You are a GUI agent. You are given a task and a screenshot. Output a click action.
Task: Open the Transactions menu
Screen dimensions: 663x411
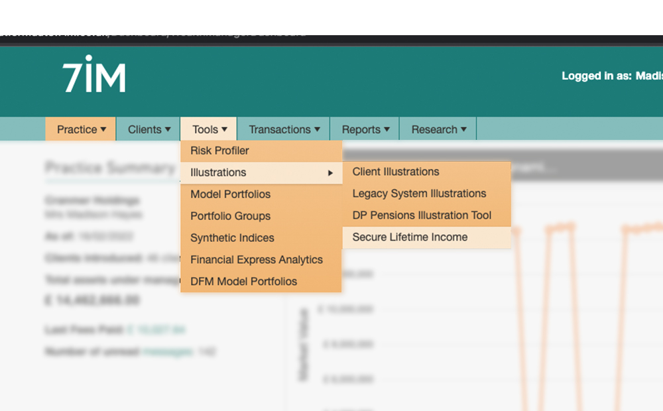click(x=284, y=129)
